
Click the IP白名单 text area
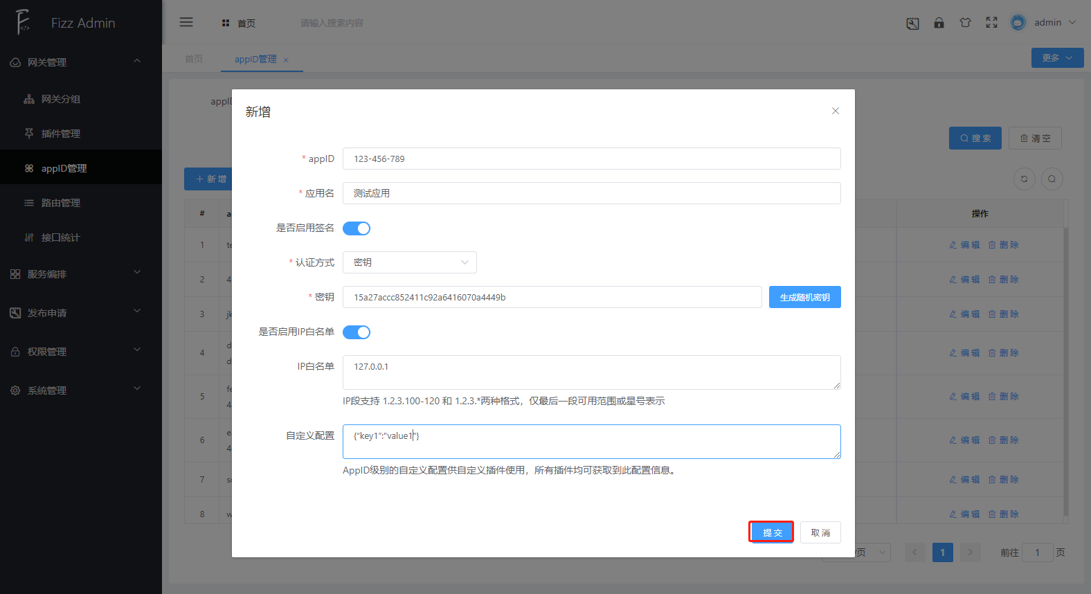tap(591, 372)
